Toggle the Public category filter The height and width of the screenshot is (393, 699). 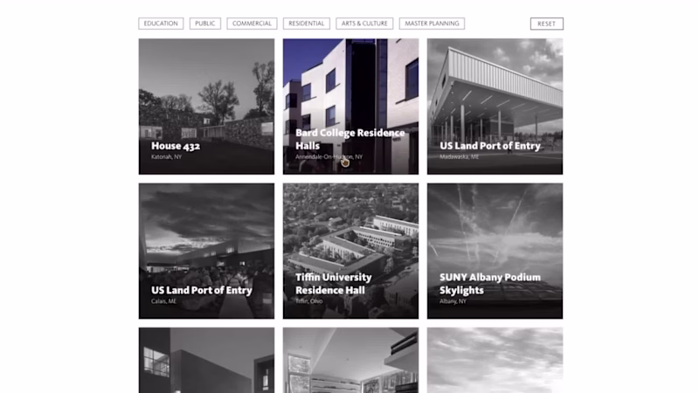click(205, 24)
